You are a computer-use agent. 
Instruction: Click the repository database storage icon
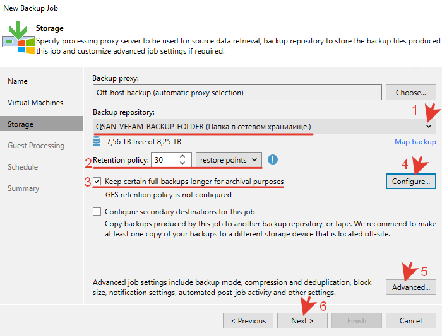pyautogui.click(x=97, y=141)
